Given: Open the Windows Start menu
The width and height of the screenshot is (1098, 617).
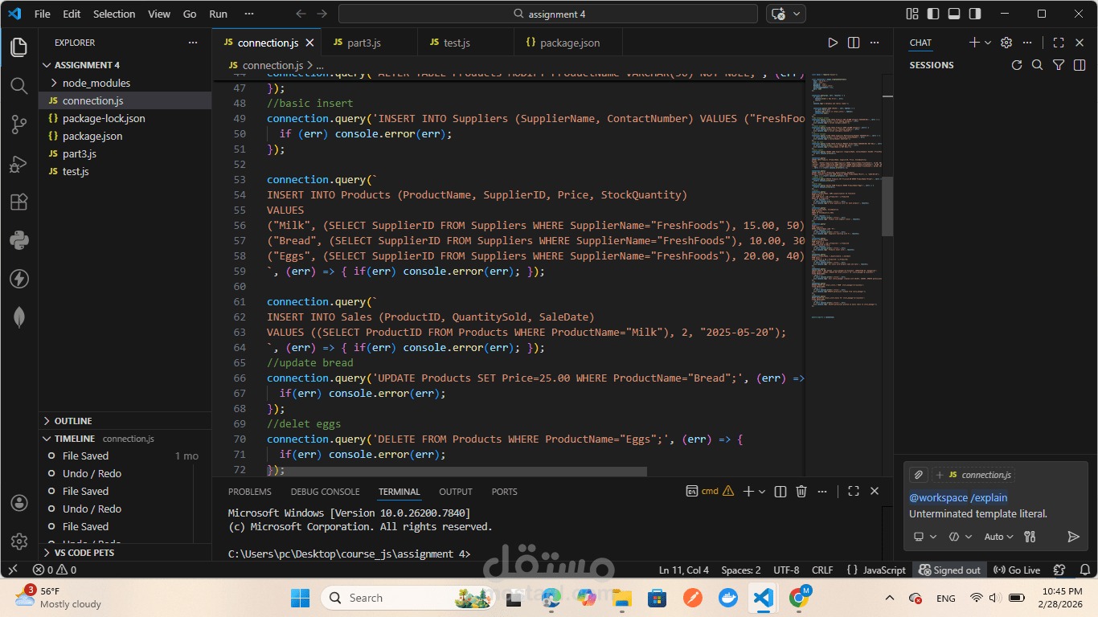Looking at the screenshot, I should 300,598.
